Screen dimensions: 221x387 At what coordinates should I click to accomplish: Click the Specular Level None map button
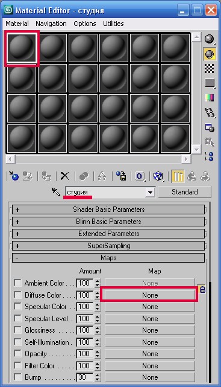150,319
